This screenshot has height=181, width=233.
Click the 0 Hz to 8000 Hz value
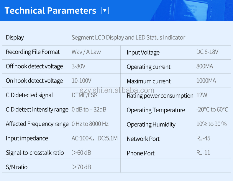[x=90, y=124]
